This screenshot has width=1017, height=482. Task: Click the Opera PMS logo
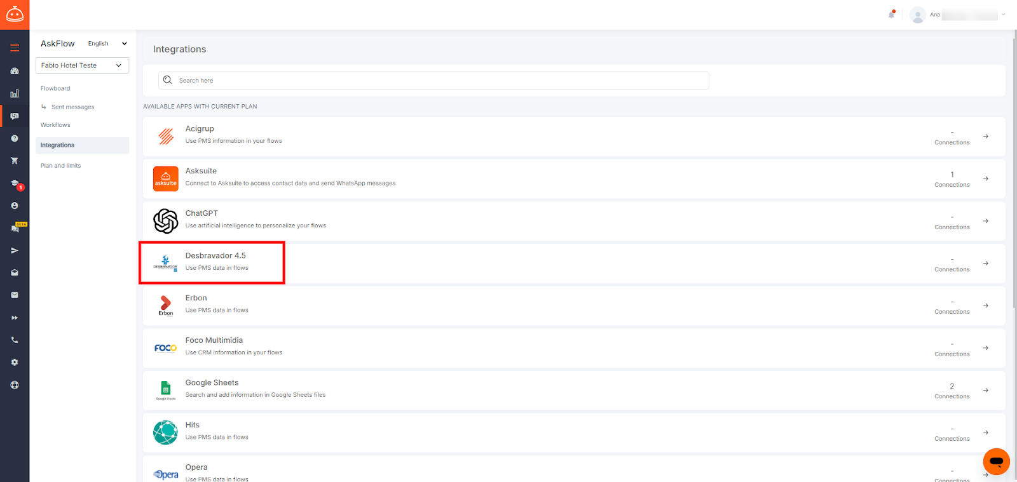coord(166,474)
